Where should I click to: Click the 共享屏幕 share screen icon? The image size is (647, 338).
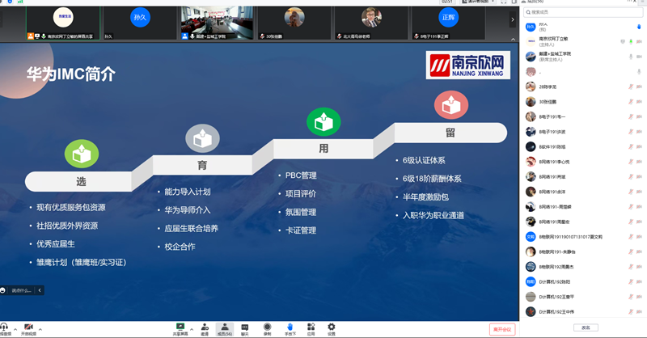181,327
